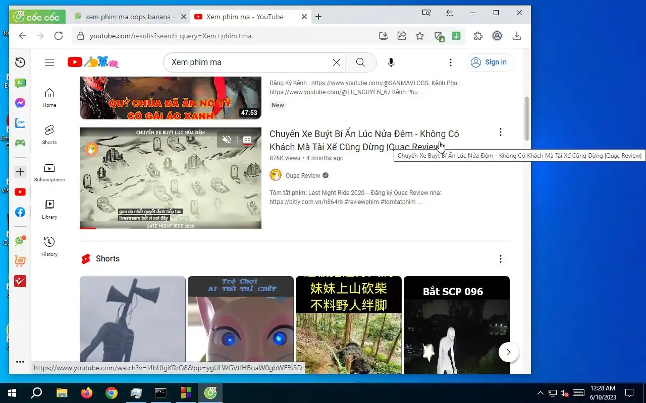Open options menu for Chuyến Xe Buýt video
The width and height of the screenshot is (646, 403).
501,132
